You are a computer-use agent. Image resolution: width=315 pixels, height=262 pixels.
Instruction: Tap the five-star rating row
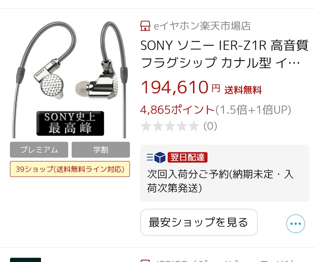click(x=170, y=126)
